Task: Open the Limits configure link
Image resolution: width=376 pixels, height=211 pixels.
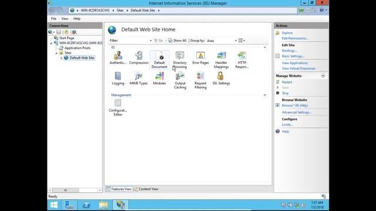Action: (x=287, y=124)
